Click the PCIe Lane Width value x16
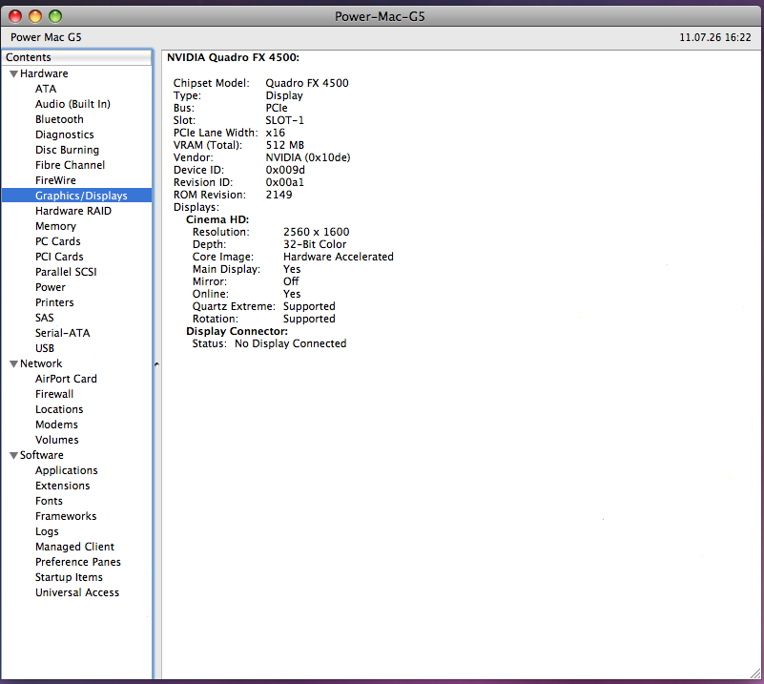 276,133
